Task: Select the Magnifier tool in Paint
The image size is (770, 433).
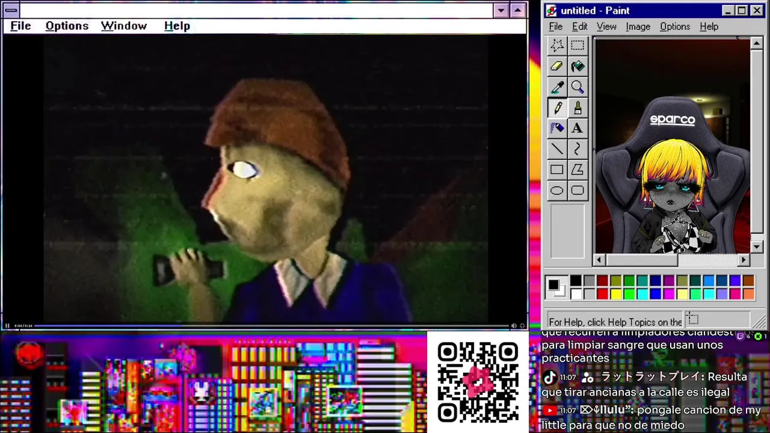Action: pyautogui.click(x=577, y=87)
